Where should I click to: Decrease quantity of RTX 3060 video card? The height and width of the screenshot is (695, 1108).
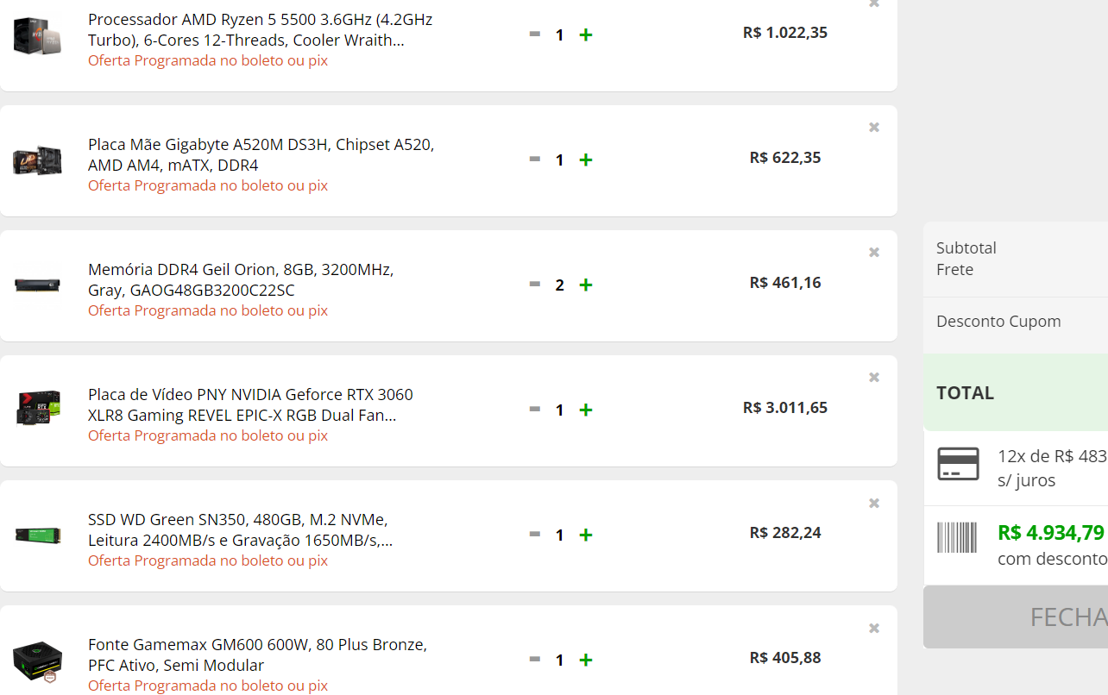[535, 409]
